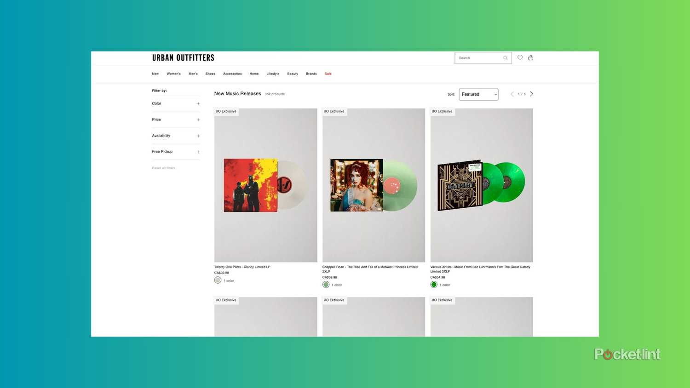This screenshot has height=388, width=690.
Task: Open the Great Gatsby vinyl thumbnail
Action: pyautogui.click(x=481, y=185)
